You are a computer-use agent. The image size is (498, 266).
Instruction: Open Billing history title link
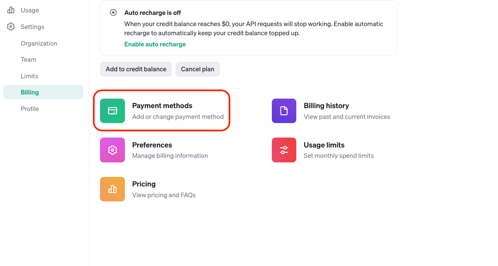click(x=326, y=106)
